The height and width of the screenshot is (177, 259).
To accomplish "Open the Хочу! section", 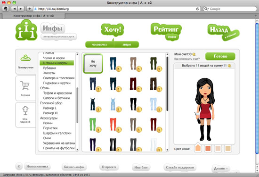I will coord(113,30).
